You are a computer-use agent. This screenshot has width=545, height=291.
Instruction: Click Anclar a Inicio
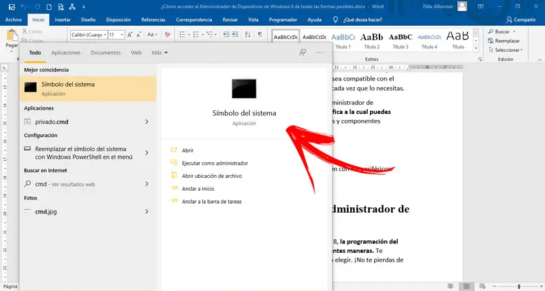(x=192, y=189)
